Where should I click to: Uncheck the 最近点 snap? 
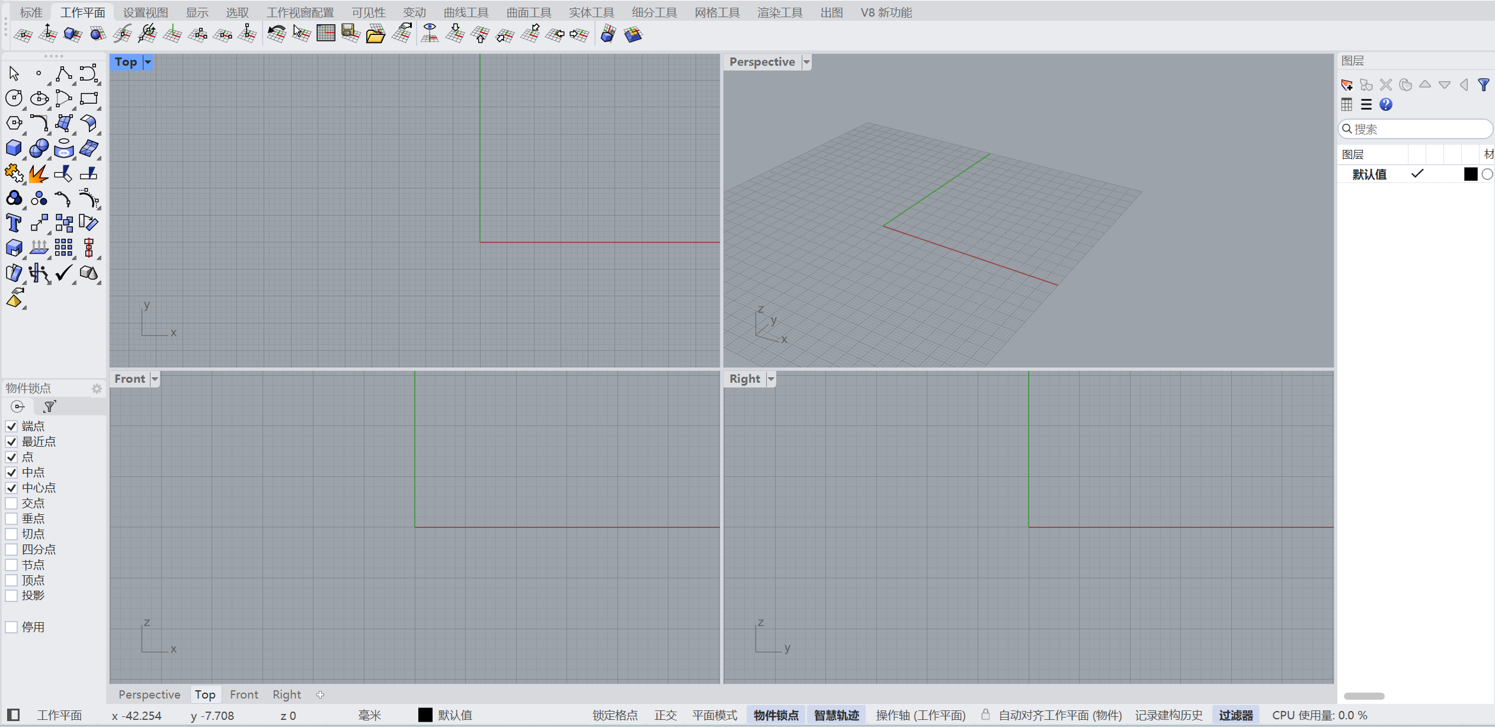(x=11, y=441)
